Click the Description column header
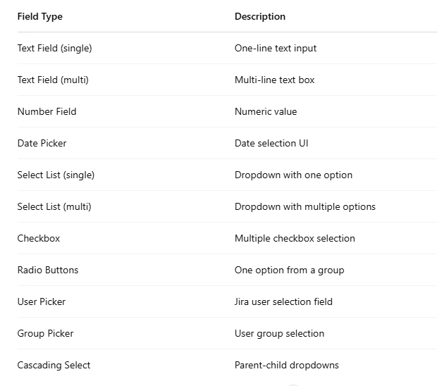The width and height of the screenshot is (437, 386). pyautogui.click(x=260, y=16)
